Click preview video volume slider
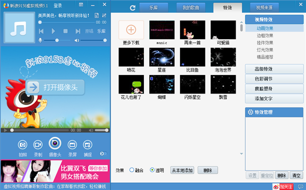306x190 pixels. 101,130
